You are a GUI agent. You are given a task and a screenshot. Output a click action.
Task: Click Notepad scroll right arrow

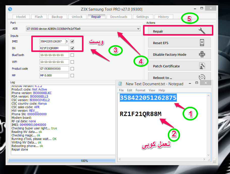[x=204, y=159]
